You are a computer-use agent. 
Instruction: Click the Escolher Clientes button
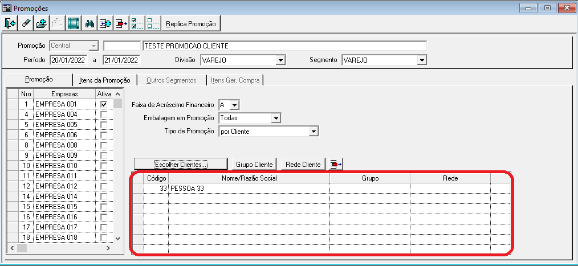coord(181,164)
